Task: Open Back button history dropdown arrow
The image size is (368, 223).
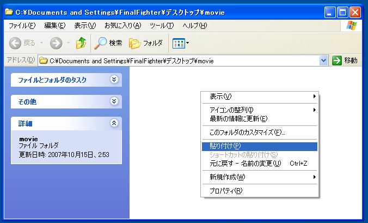Action: pos(42,43)
